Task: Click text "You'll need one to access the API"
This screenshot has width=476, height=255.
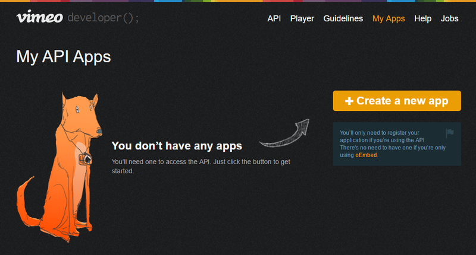Action: point(161,162)
